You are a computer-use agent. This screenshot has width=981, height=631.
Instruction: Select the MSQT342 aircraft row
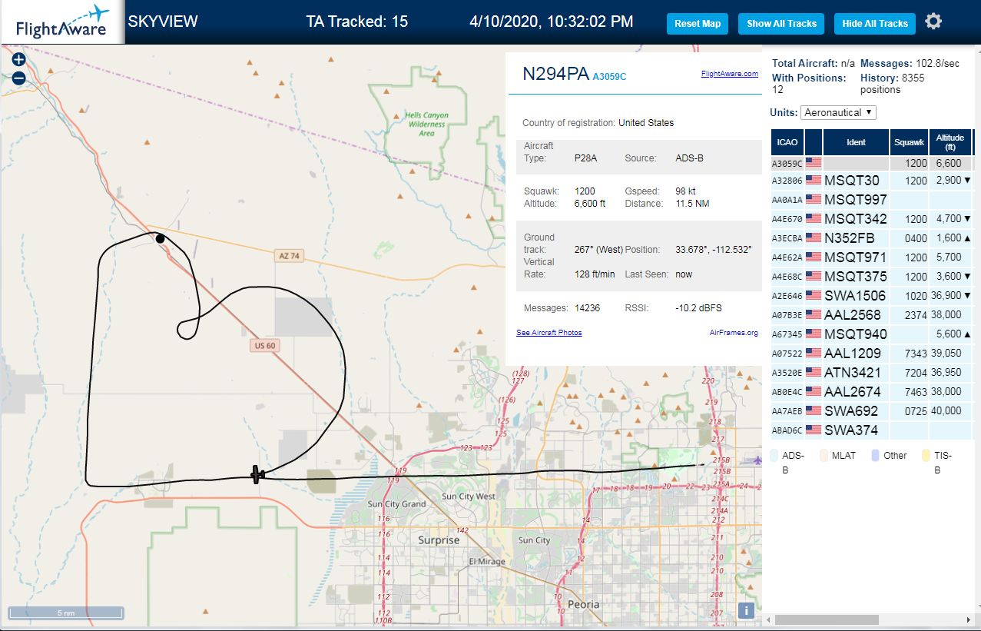coord(873,219)
